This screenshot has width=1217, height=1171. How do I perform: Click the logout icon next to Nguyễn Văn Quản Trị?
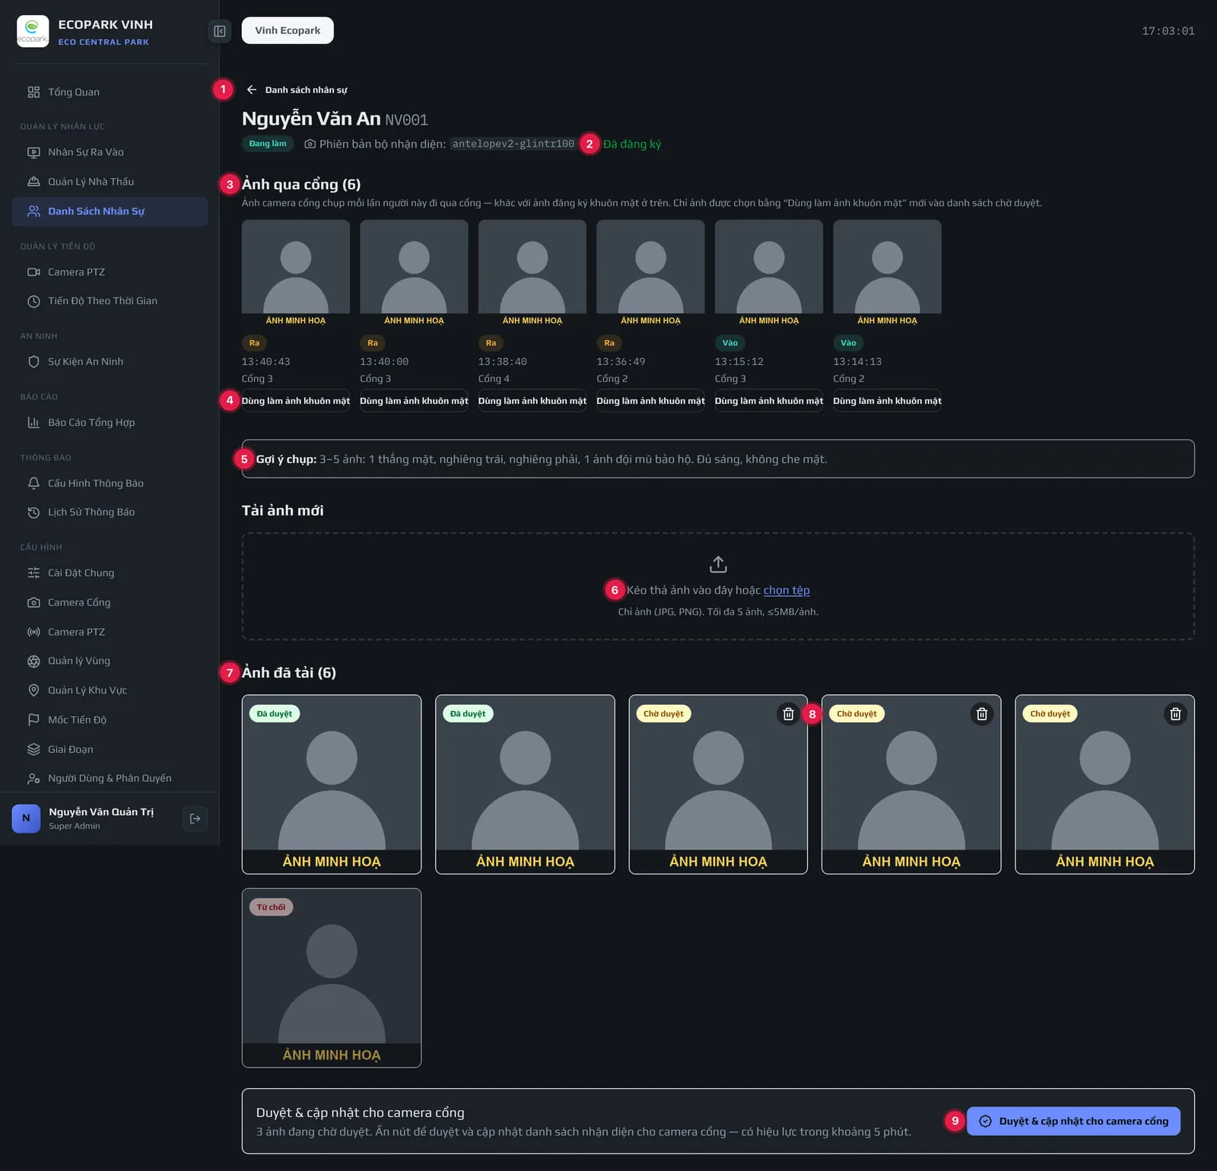(195, 818)
